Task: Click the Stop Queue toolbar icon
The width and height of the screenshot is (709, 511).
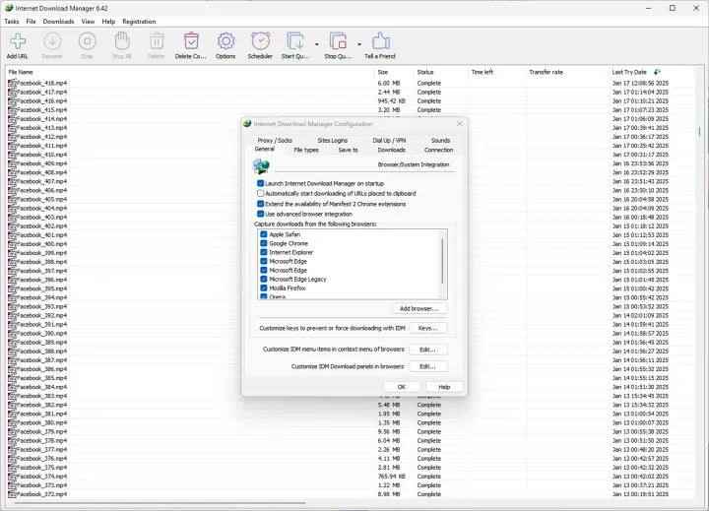Action: click(x=338, y=41)
